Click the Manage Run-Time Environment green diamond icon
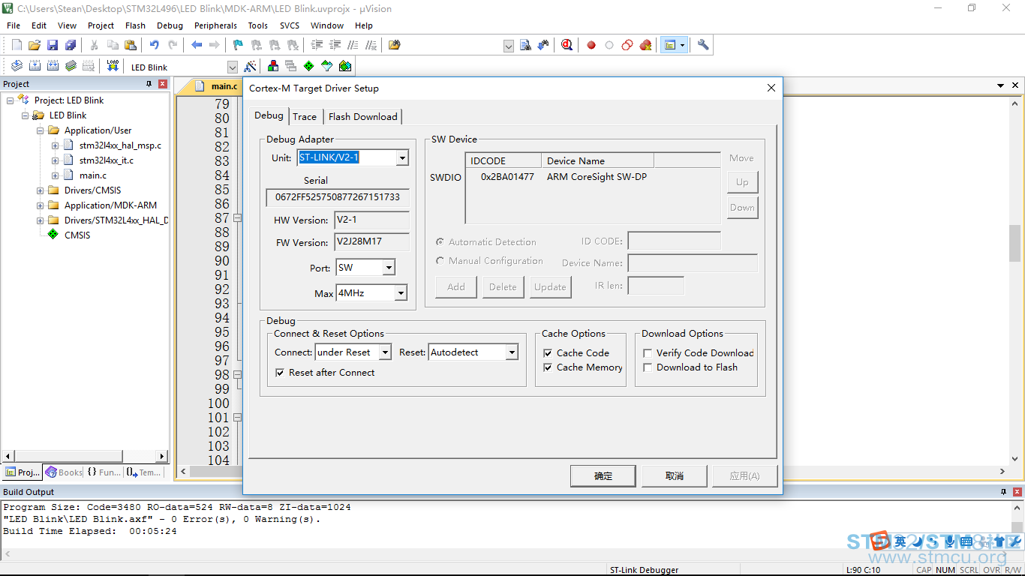 308,66
